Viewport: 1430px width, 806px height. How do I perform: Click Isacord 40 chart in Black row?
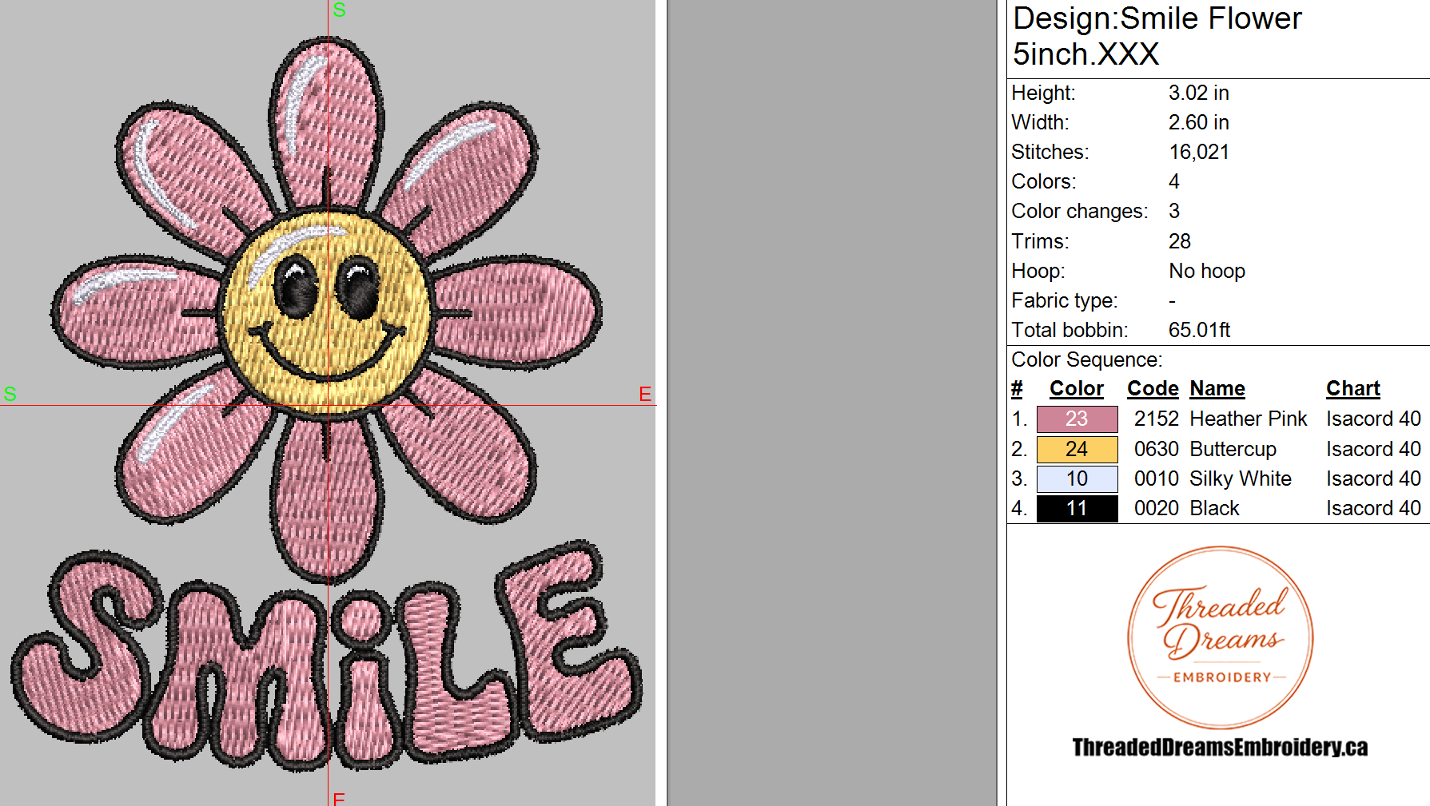click(x=1373, y=508)
